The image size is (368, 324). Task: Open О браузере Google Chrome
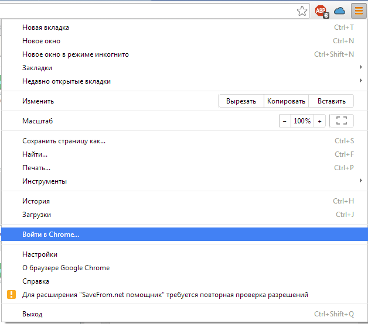coord(185,267)
